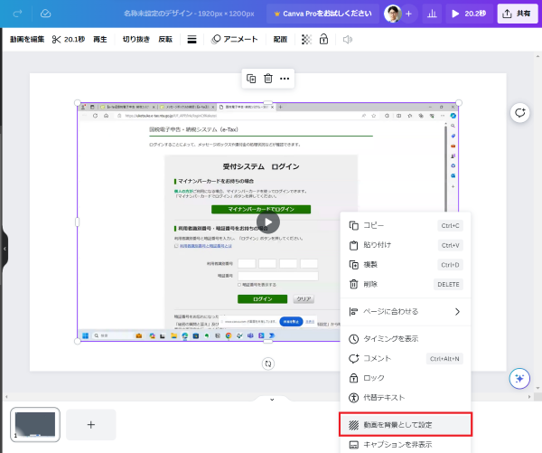
Task: Click the horizontal scrollbar left arrow
Action: pos(6,397)
